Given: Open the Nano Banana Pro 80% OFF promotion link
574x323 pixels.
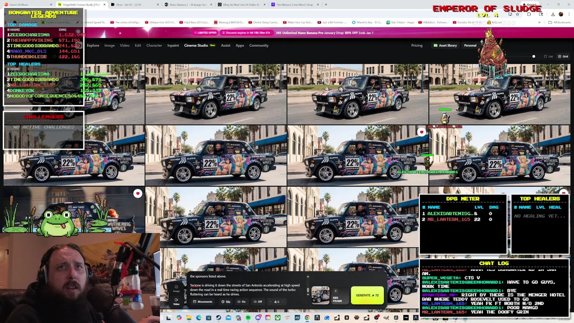Looking at the screenshot, I should [x=324, y=33].
